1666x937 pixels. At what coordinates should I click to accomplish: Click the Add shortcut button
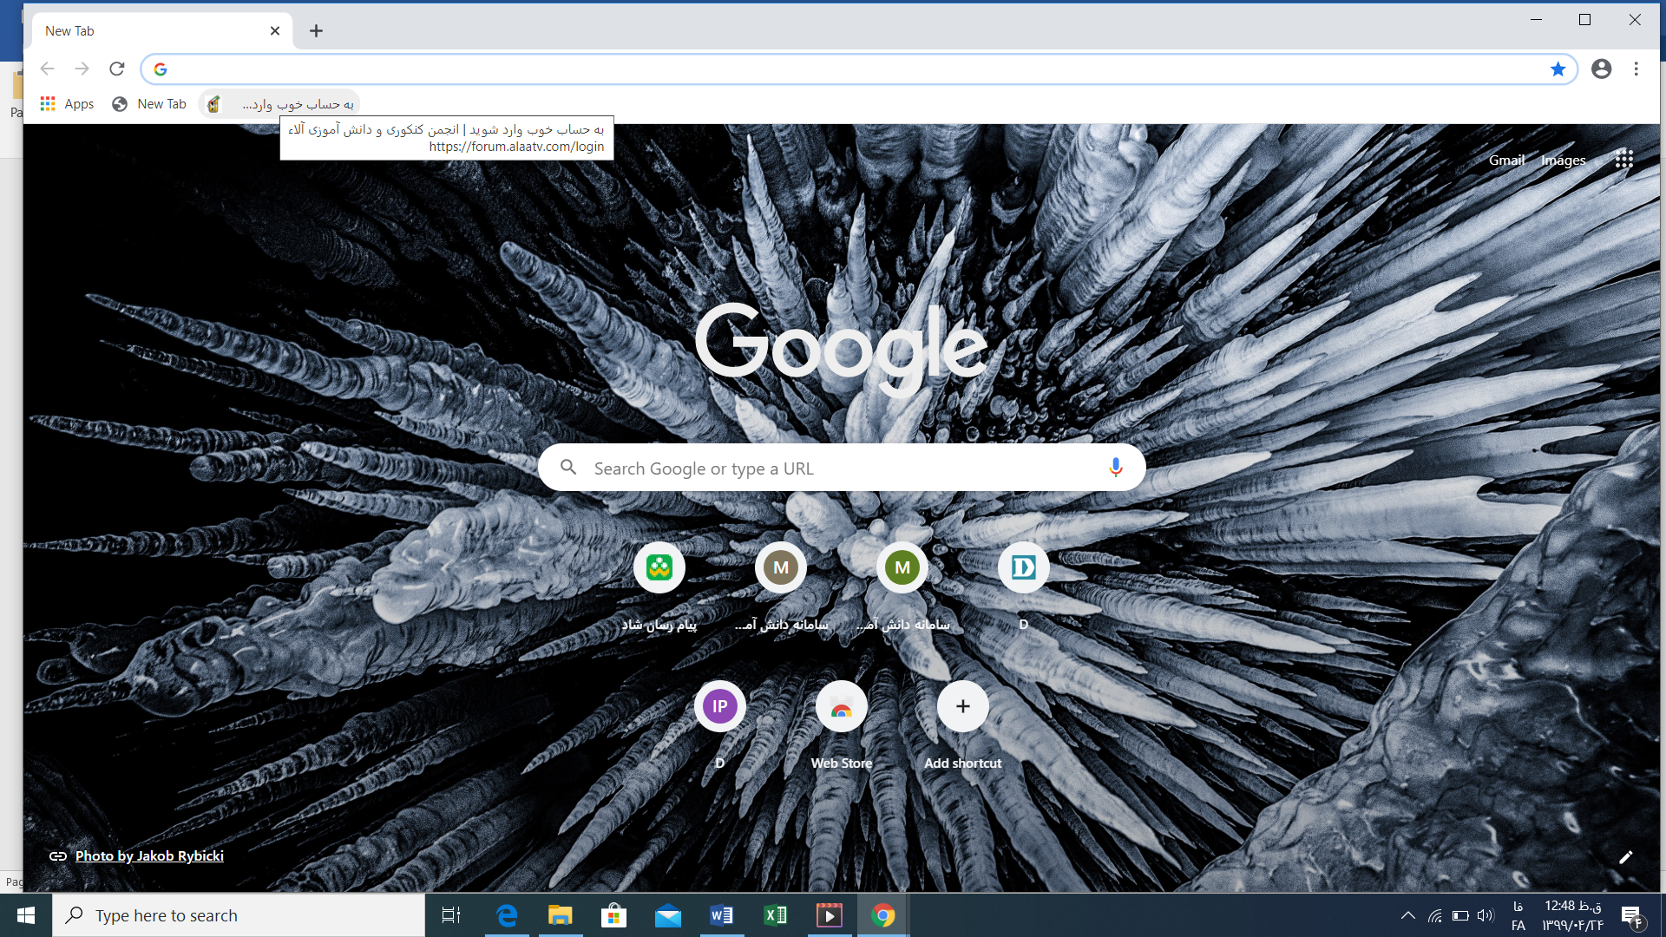click(x=962, y=706)
